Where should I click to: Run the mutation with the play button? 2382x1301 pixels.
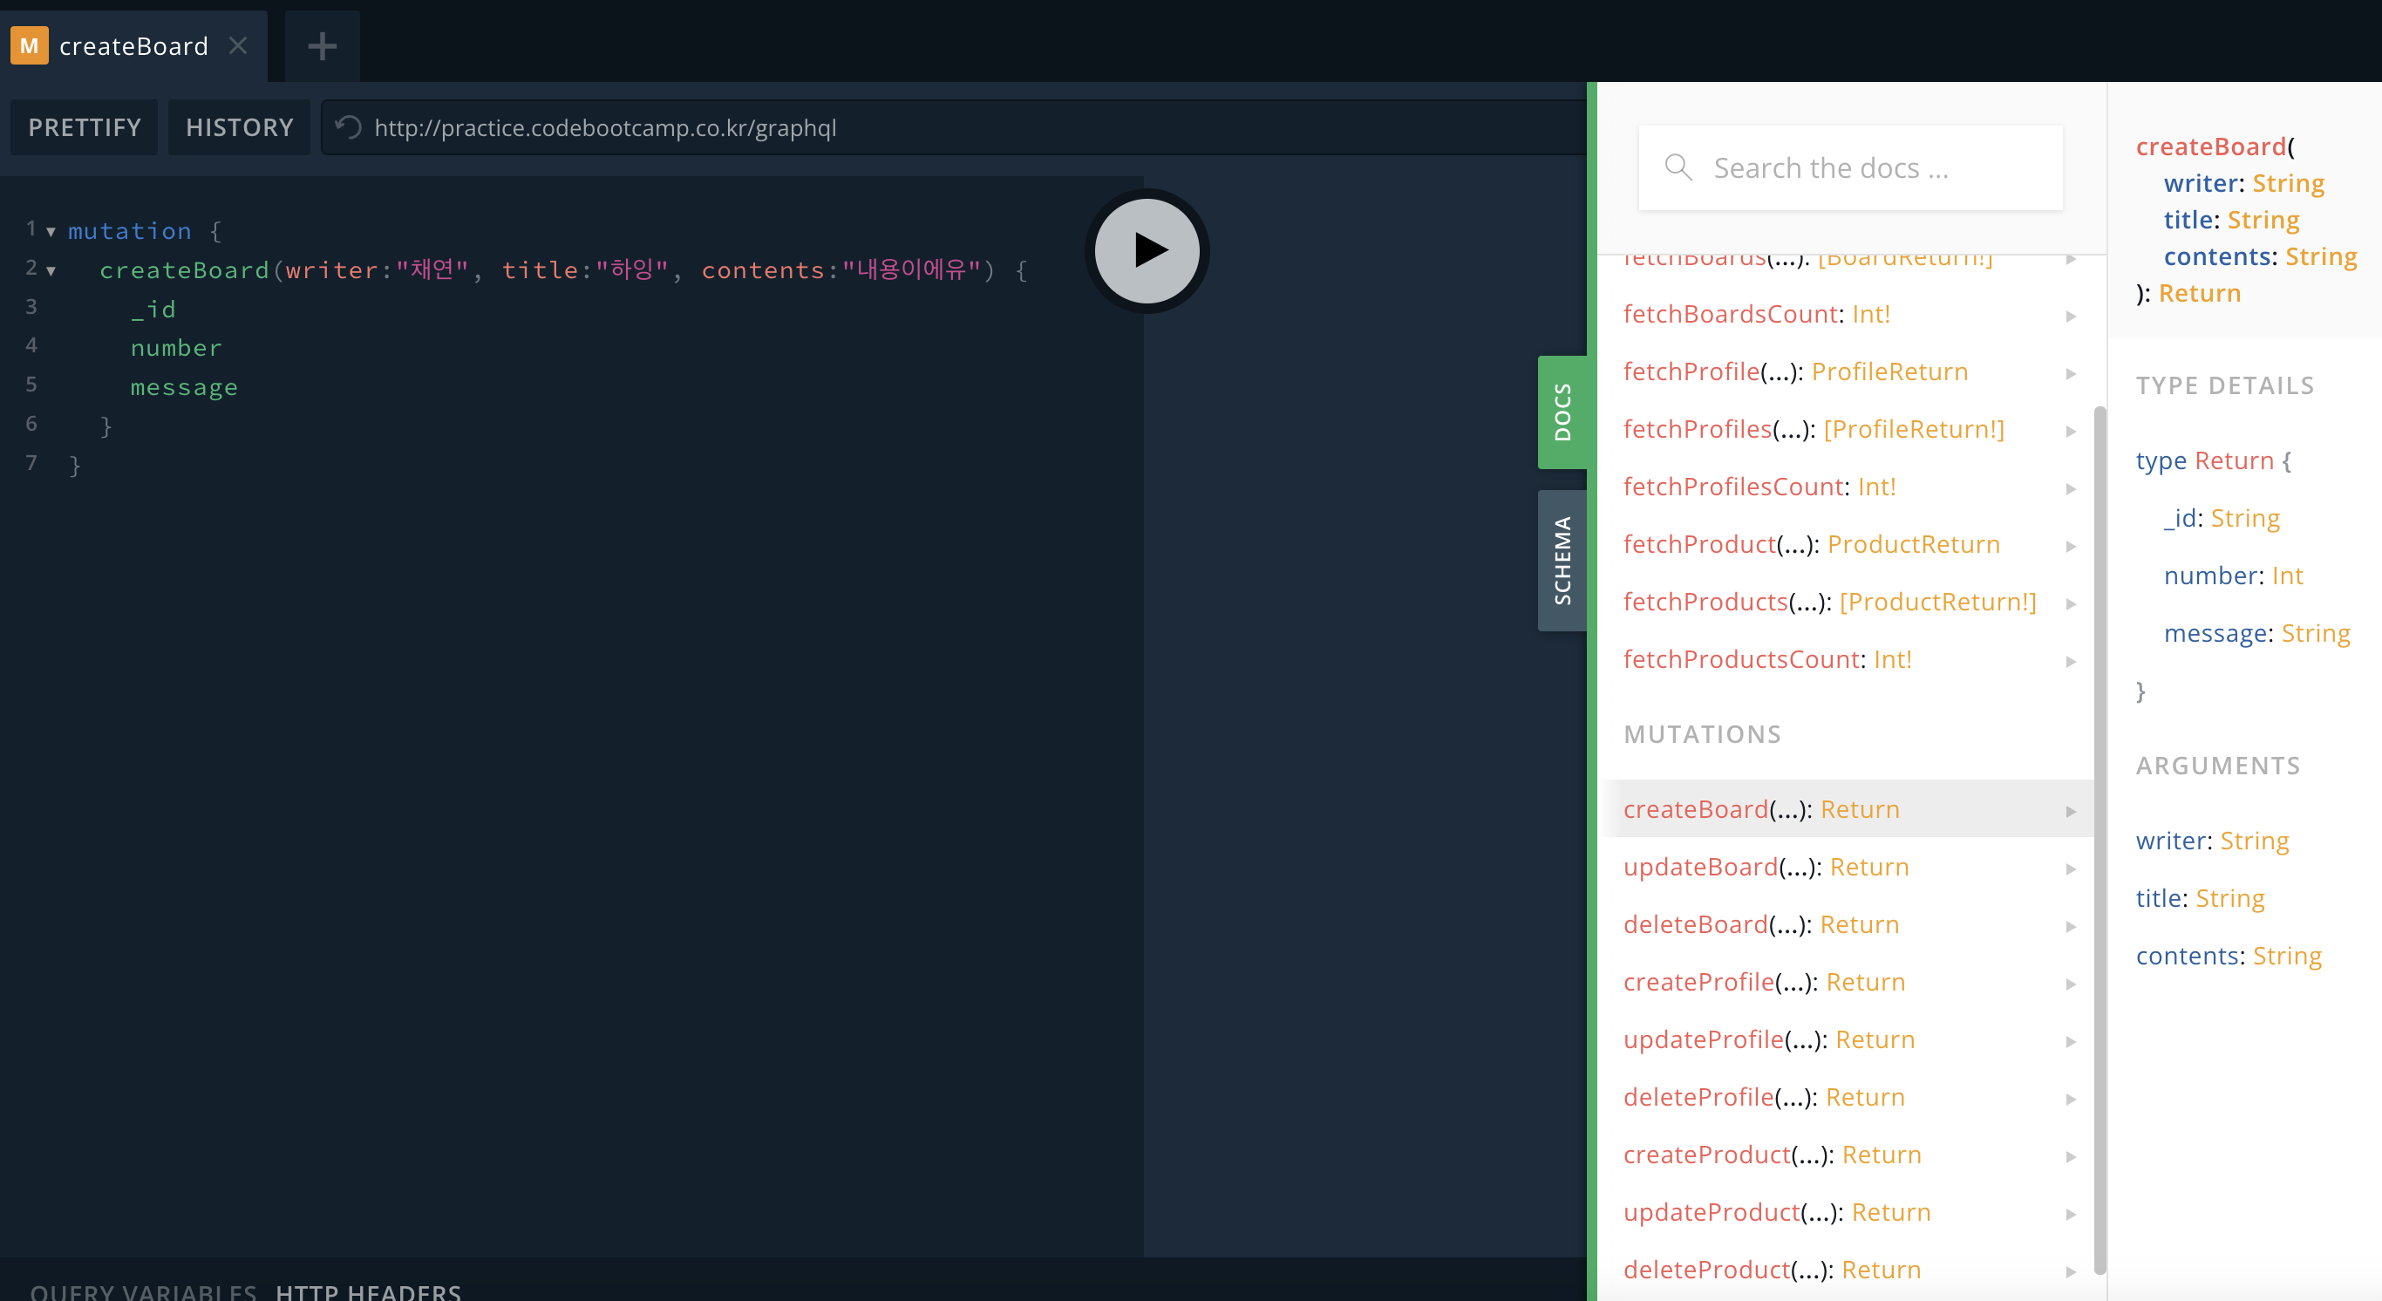pyautogui.click(x=1147, y=250)
